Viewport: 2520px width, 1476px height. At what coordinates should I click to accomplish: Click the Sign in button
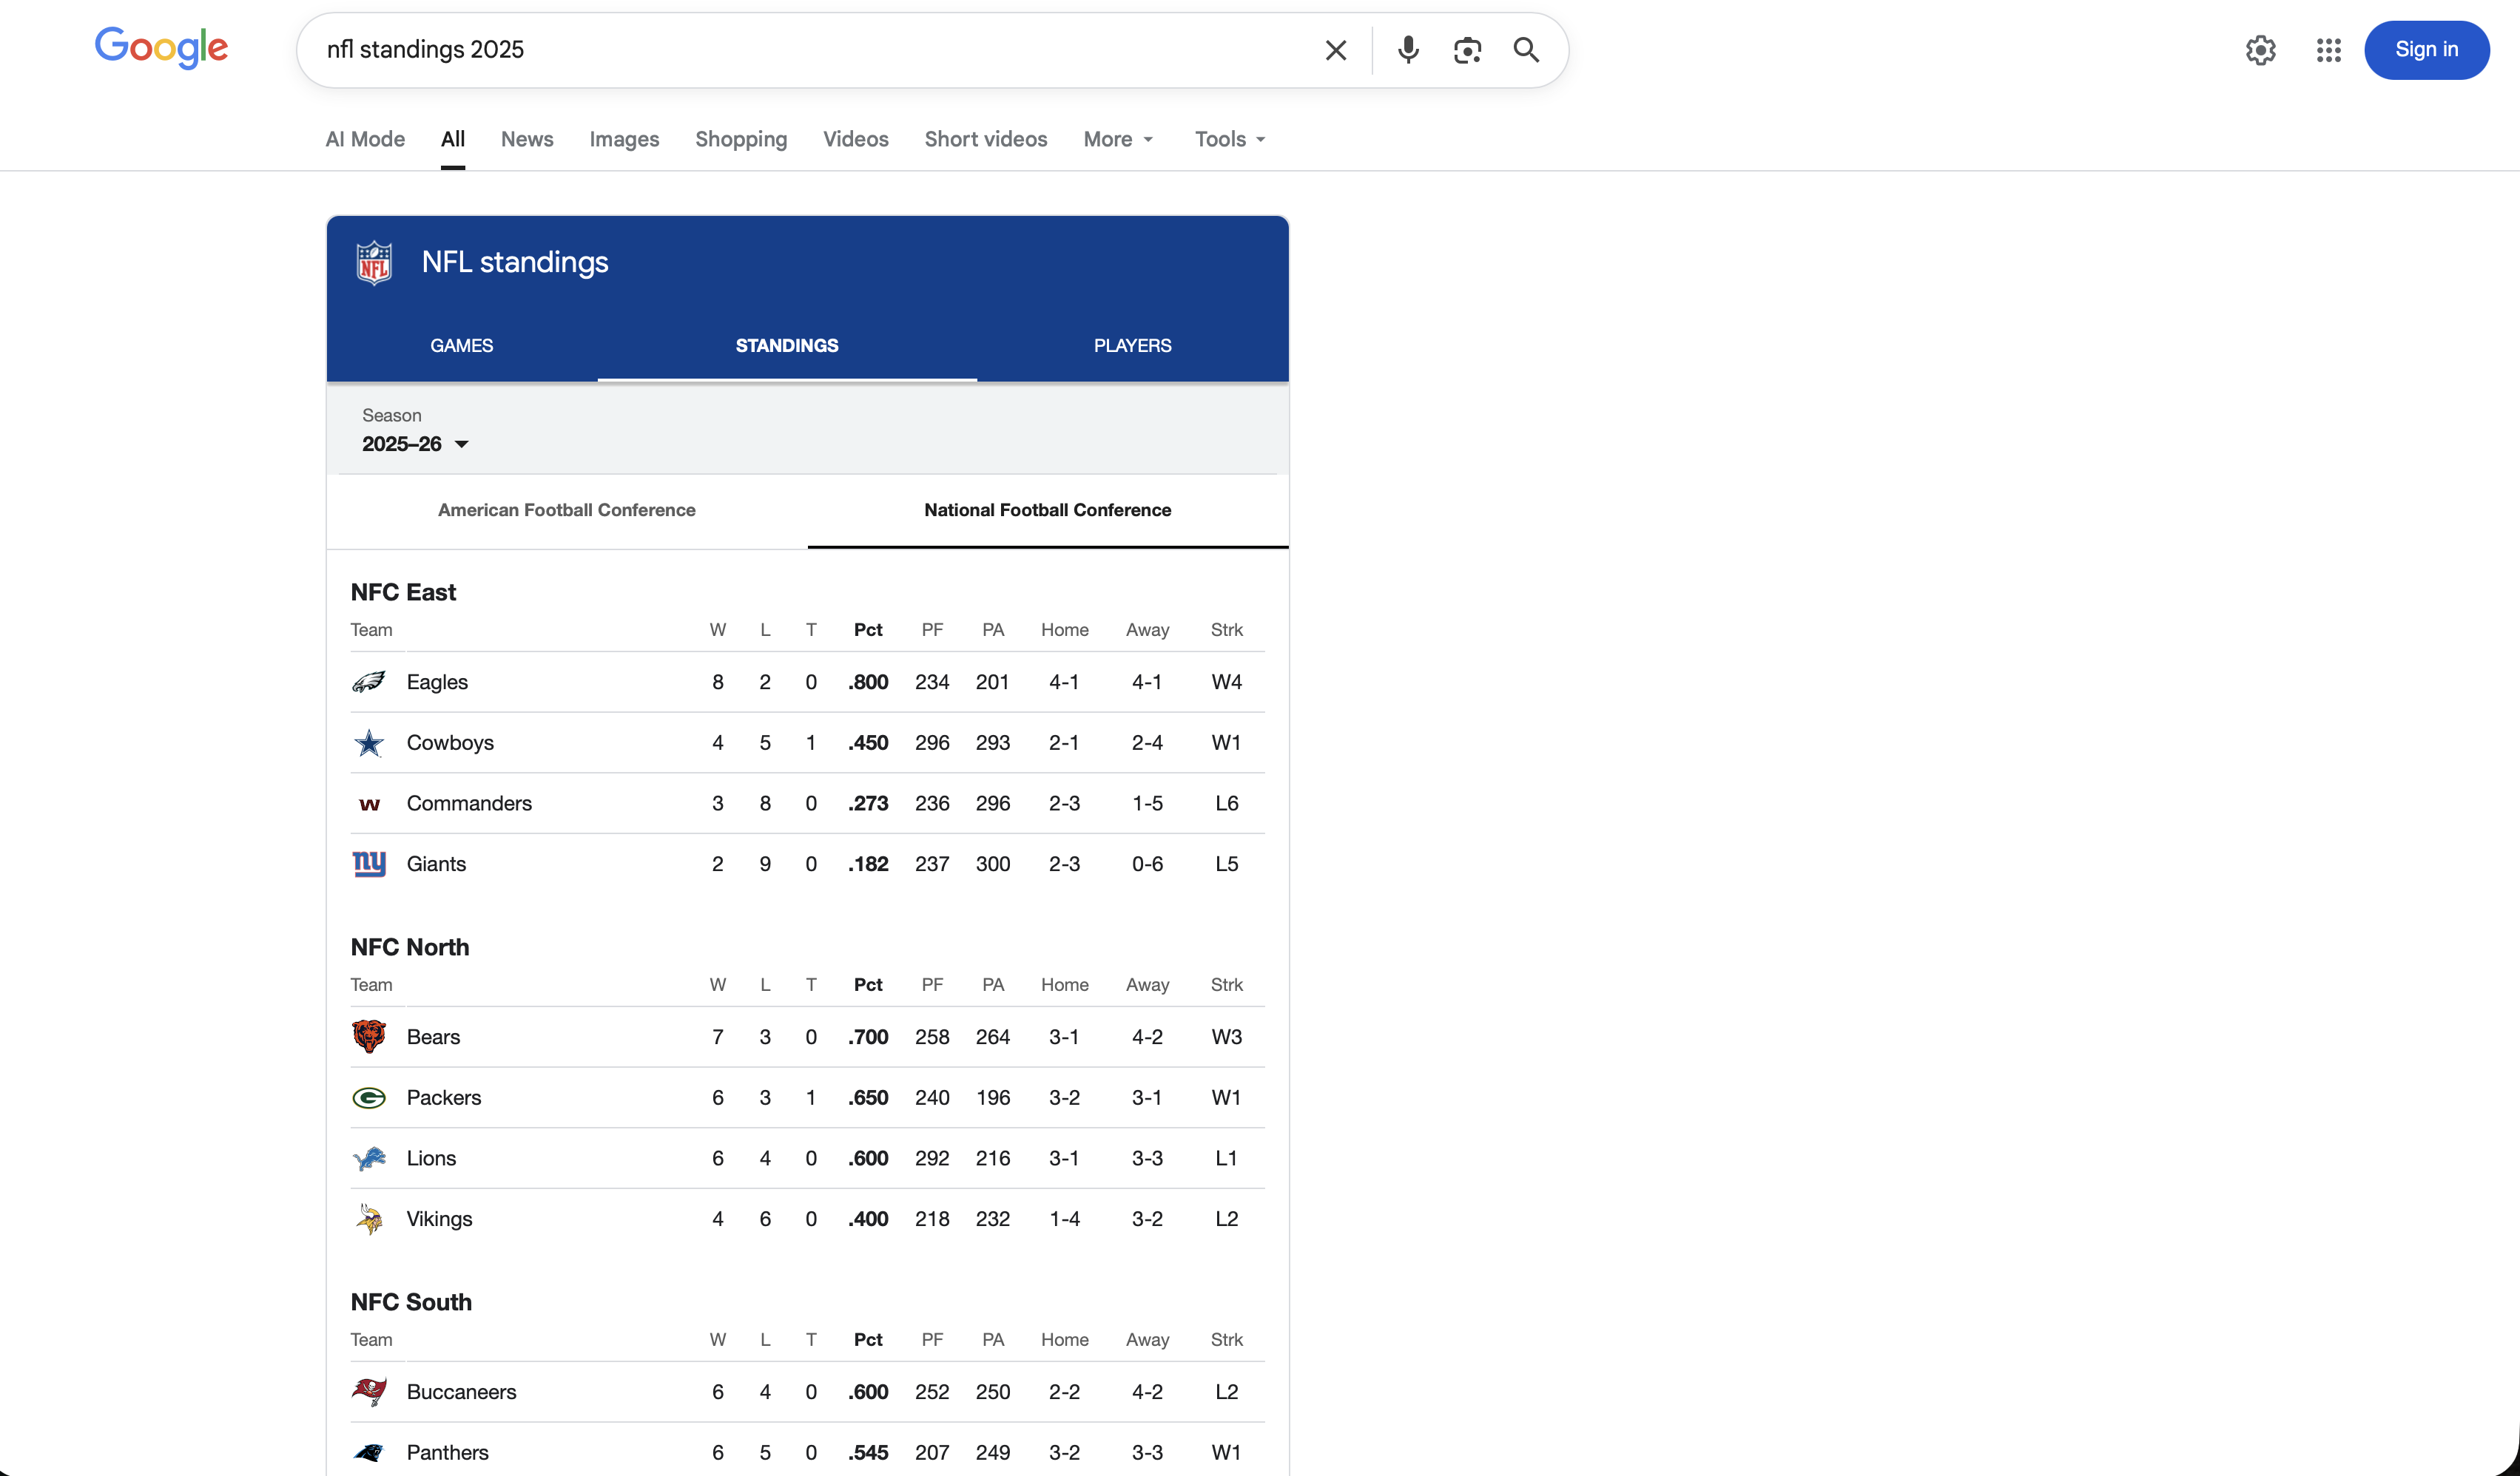pyautogui.click(x=2426, y=49)
